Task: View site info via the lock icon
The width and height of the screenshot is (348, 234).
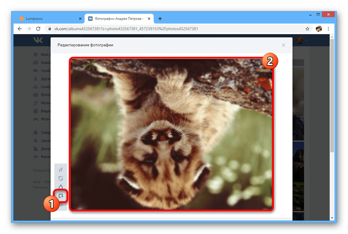Action: pos(50,29)
